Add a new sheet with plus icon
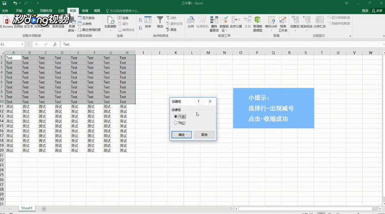This screenshot has width=385, height=214. [44, 209]
